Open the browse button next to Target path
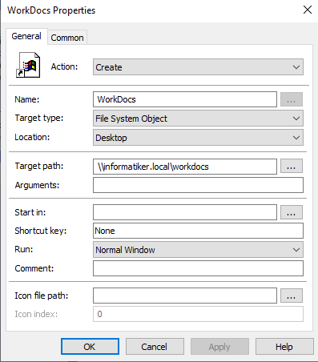 click(292, 167)
